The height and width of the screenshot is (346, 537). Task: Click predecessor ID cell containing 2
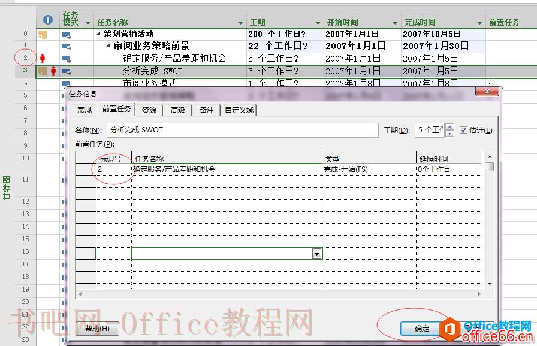[x=114, y=169]
